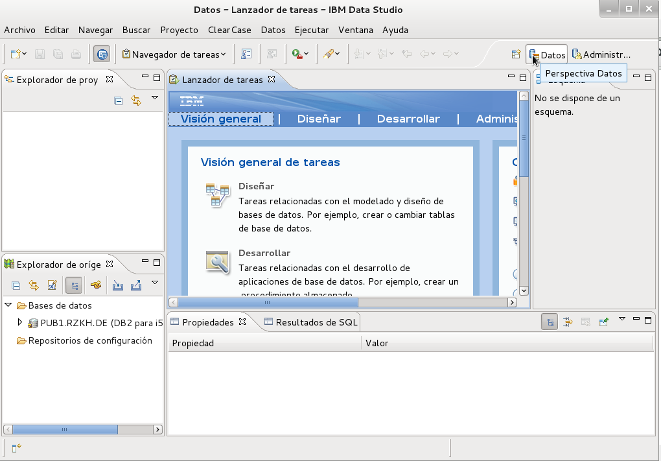Image resolution: width=661 pixels, height=461 pixels.
Task: Toggle the tree layout button in data source explorer
Action: point(74,285)
